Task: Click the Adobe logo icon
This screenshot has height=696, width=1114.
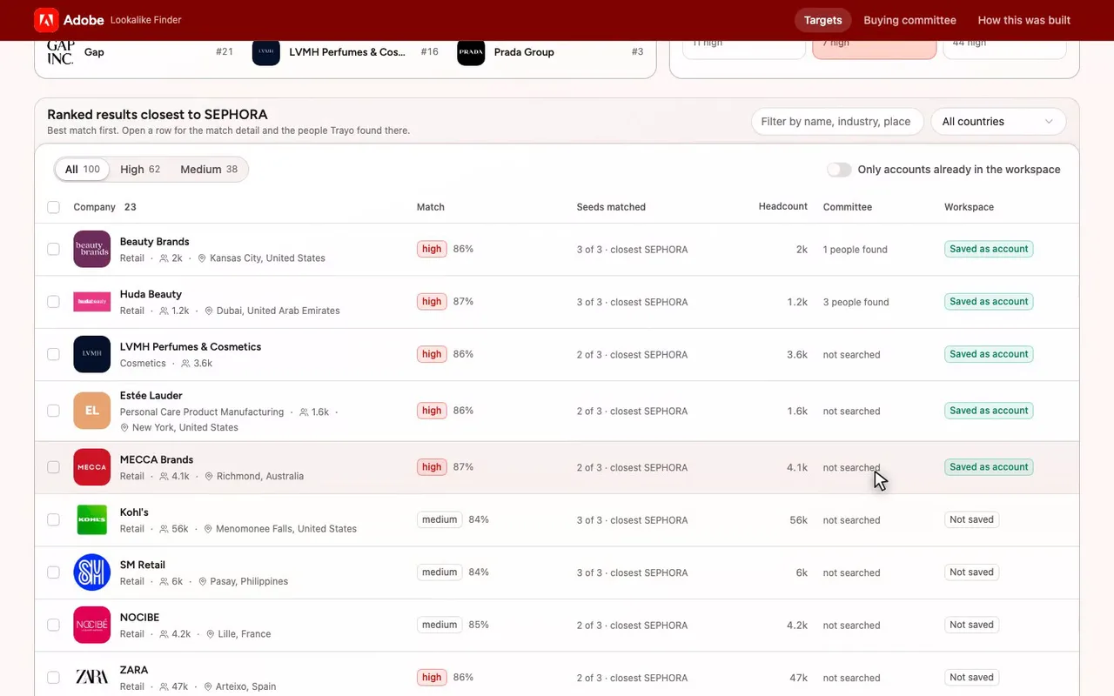Action: point(46,20)
